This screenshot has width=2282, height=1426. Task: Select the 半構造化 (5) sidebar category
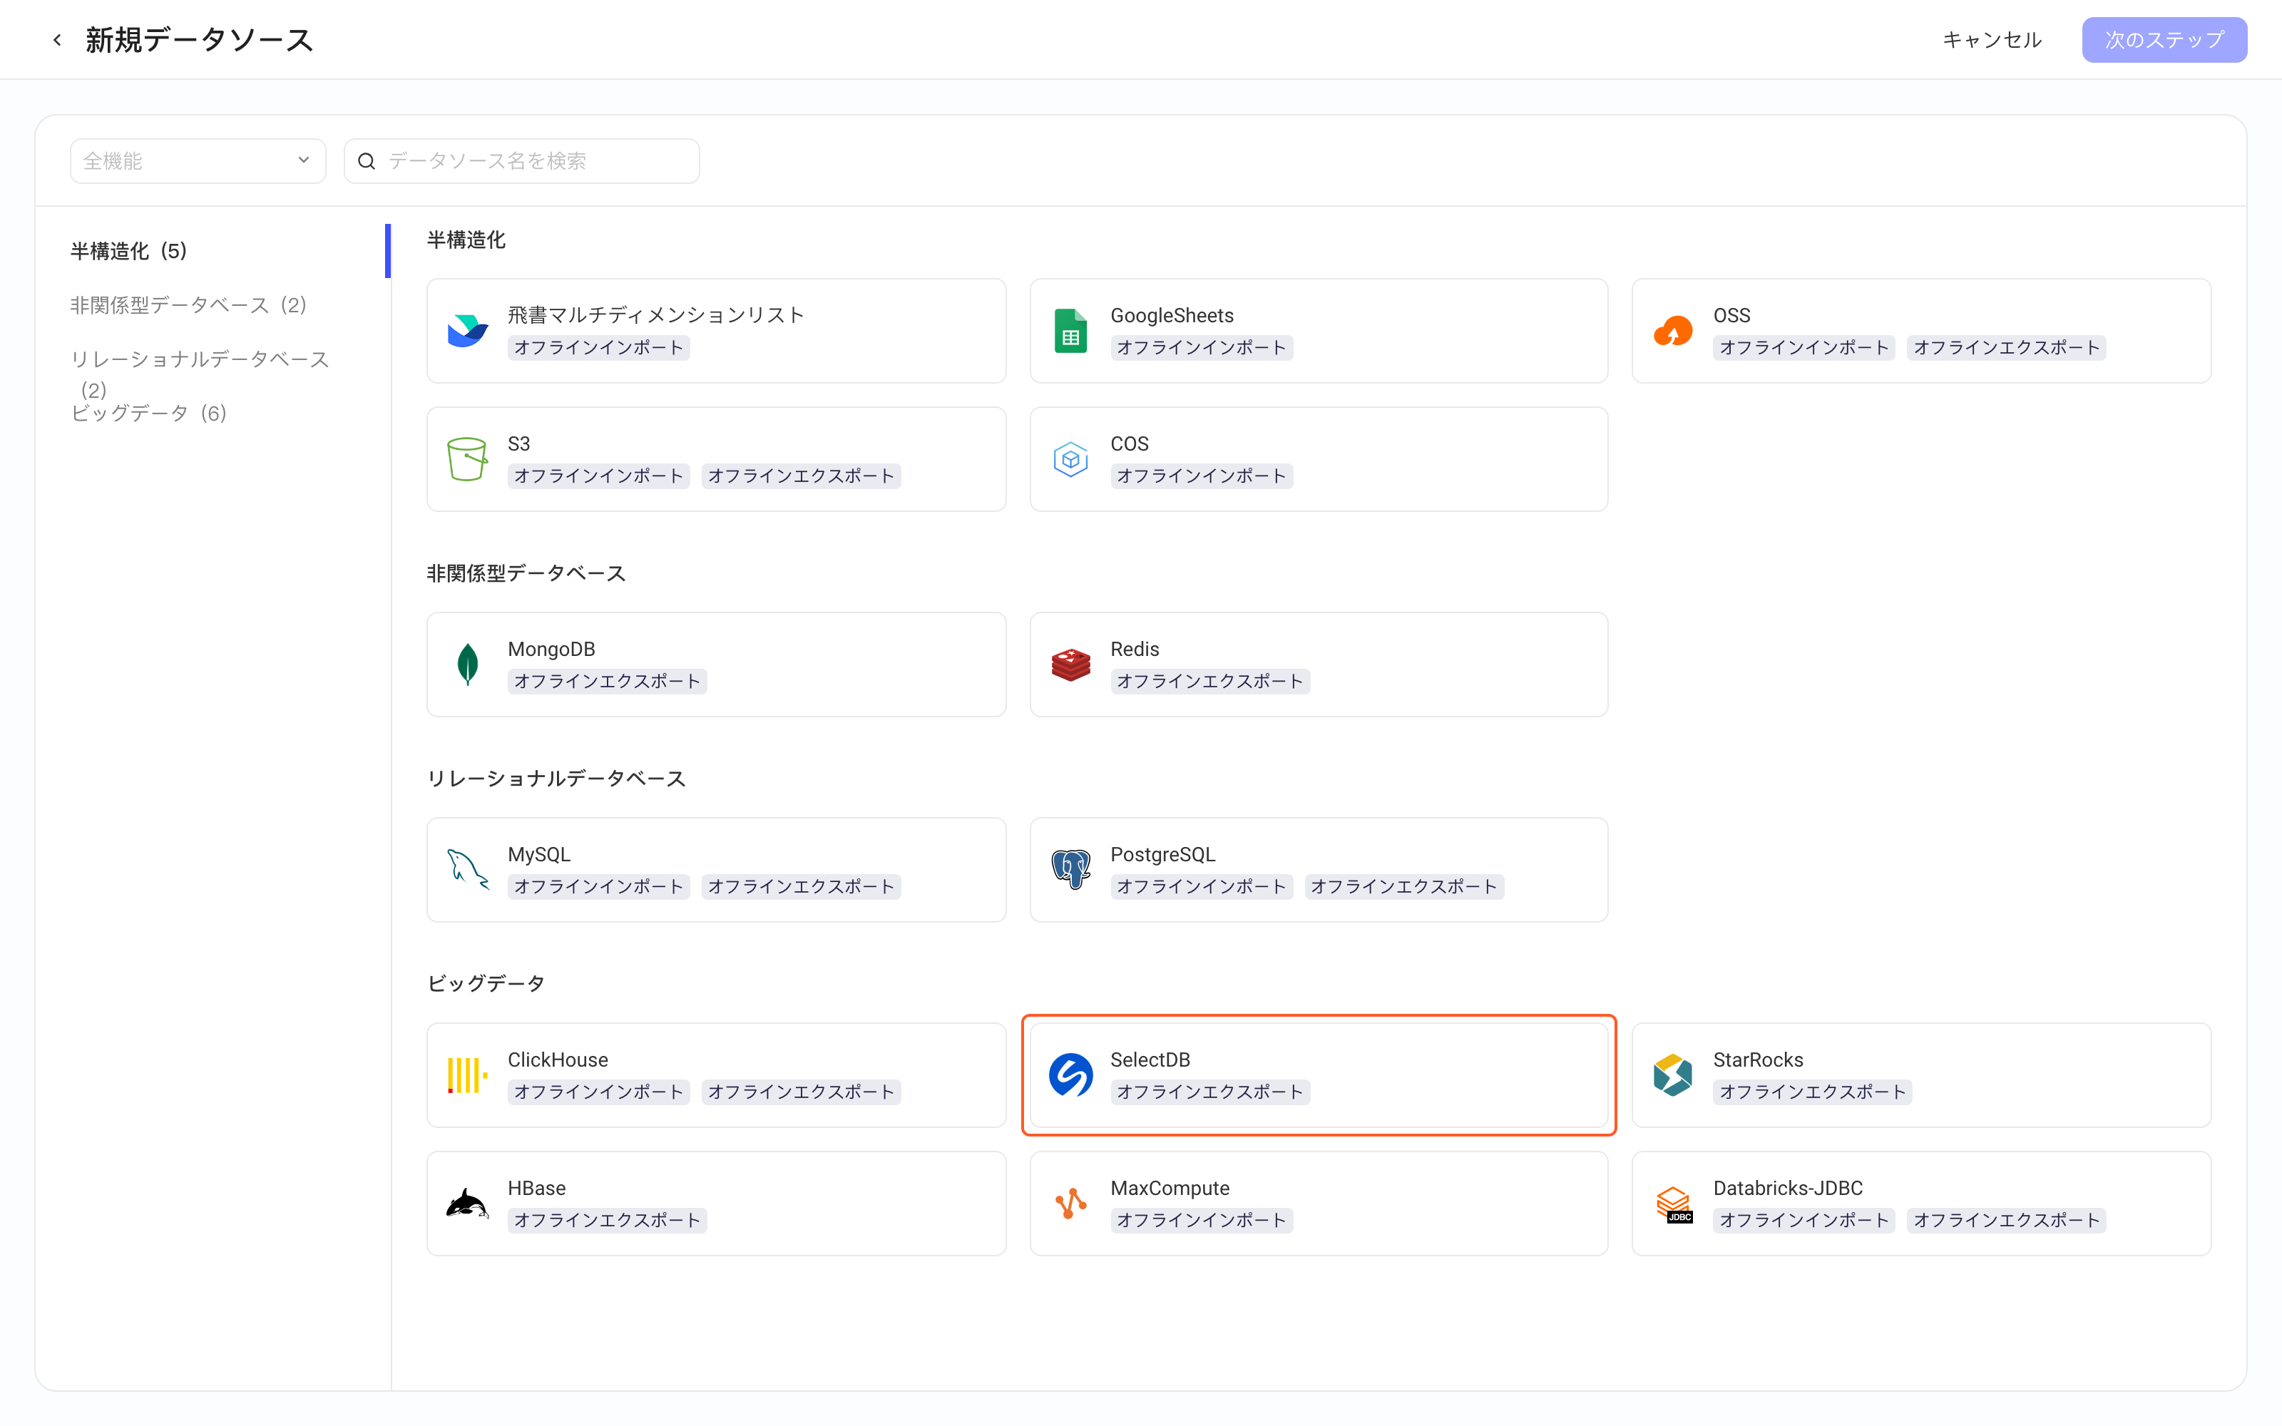tap(128, 251)
